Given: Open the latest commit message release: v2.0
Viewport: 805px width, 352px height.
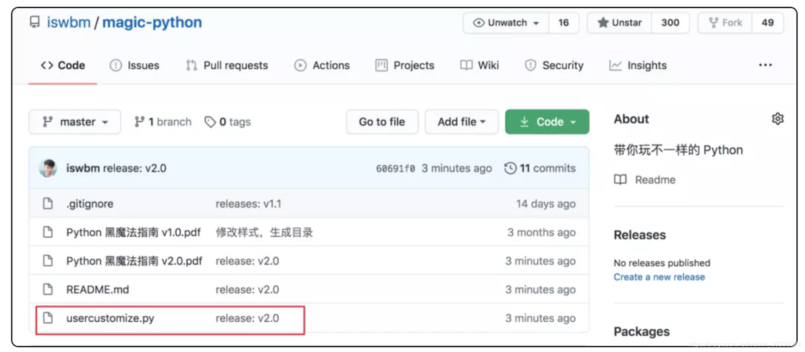Looking at the screenshot, I should 135,168.
